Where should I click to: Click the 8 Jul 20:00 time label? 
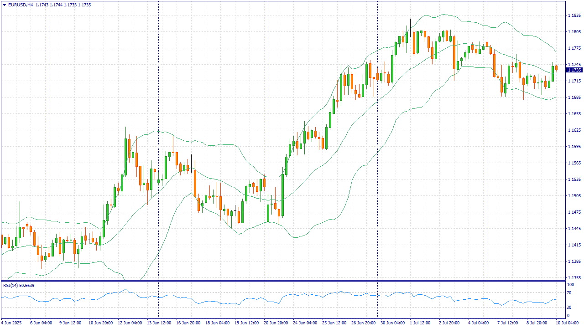click(x=537, y=323)
